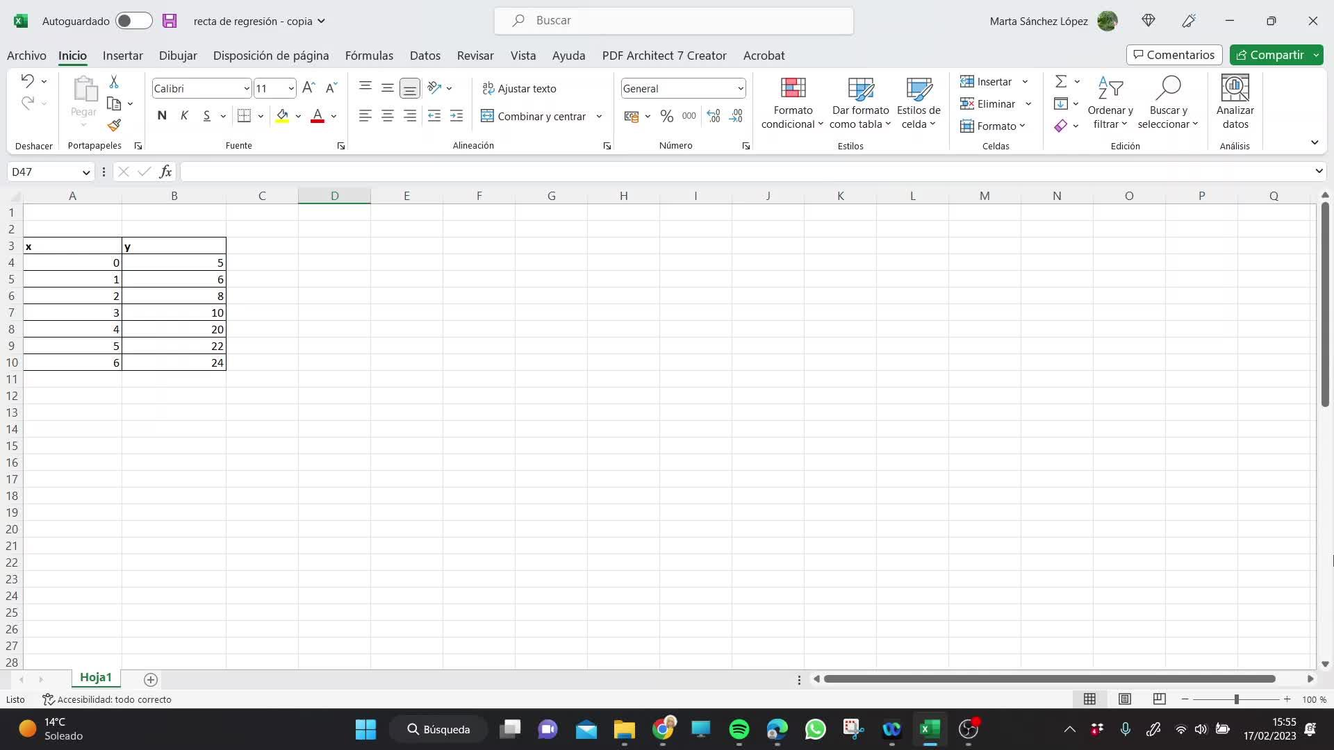Toggle bold formatting (N)
The image size is (1334, 750).
pyautogui.click(x=162, y=116)
